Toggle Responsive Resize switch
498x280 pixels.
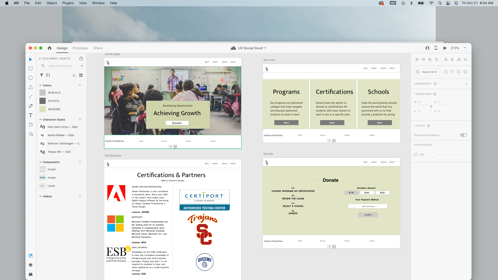pos(463,135)
